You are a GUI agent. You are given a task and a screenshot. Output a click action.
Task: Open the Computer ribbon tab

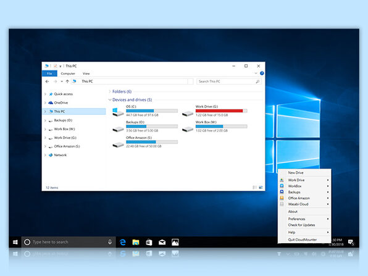click(x=68, y=73)
